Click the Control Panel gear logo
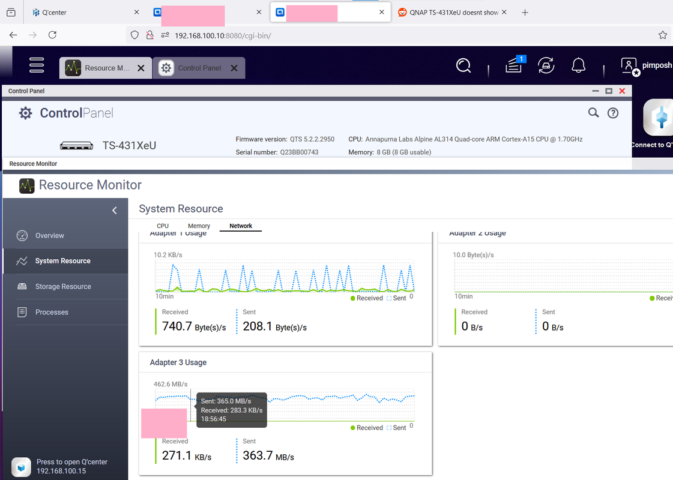673x480 pixels. pos(25,113)
